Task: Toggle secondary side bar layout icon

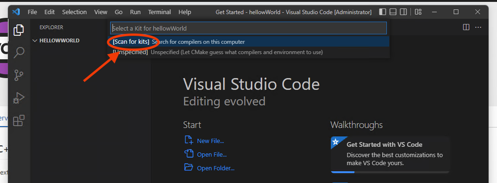Action: (x=403, y=12)
